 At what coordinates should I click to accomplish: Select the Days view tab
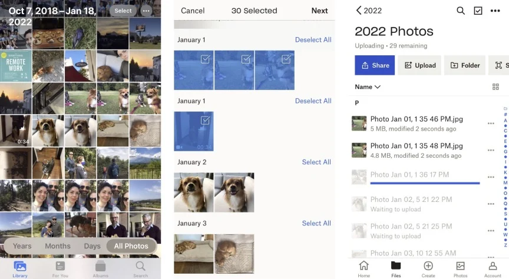click(92, 246)
